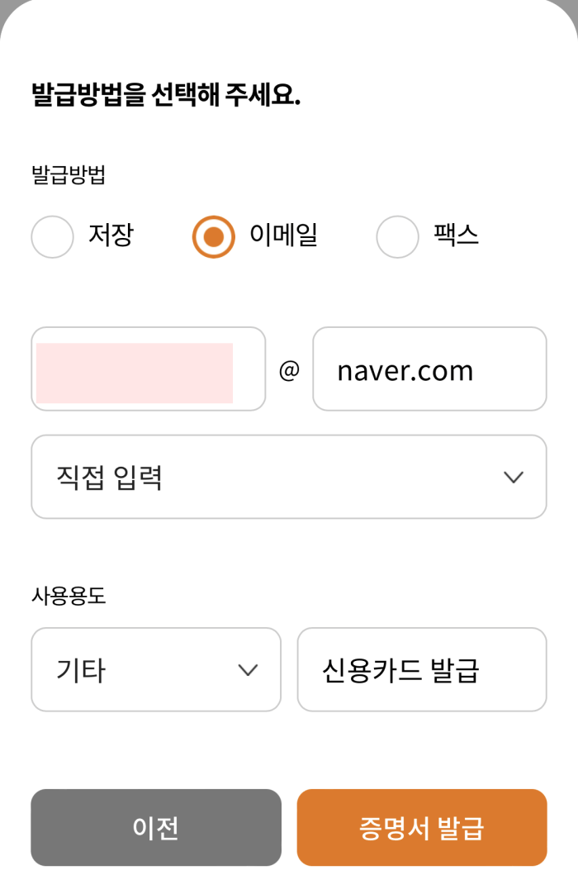Click the highlighted pink email input area
The image size is (578, 880).
tap(134, 369)
